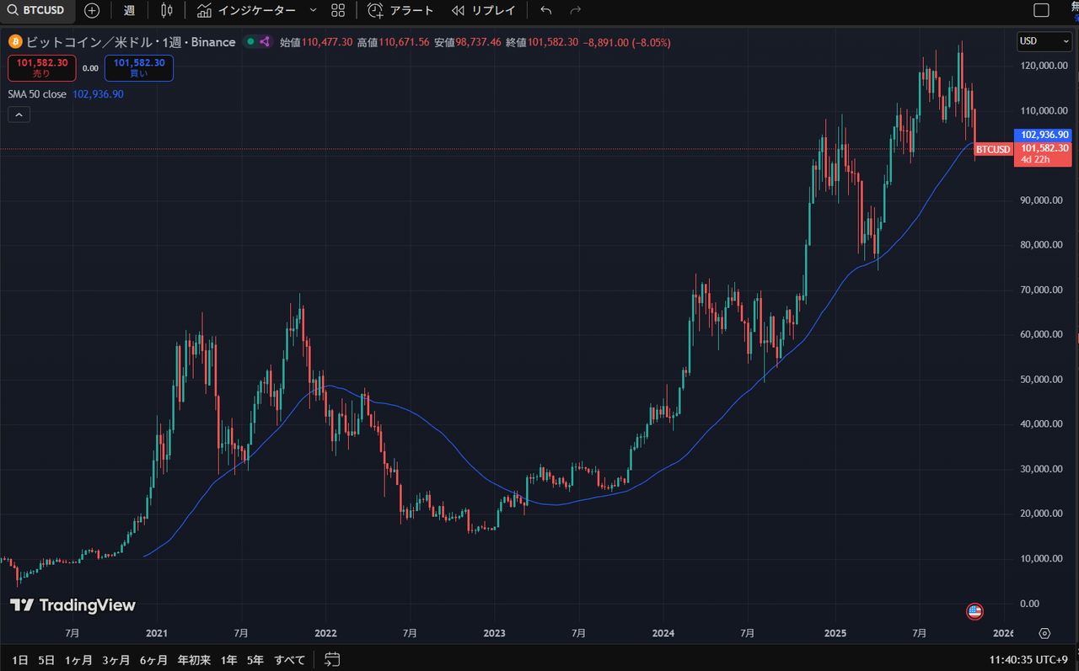Screen dimensions: 1079x671
Task: Open chart settings gear near time axis
Action: click(x=1044, y=633)
